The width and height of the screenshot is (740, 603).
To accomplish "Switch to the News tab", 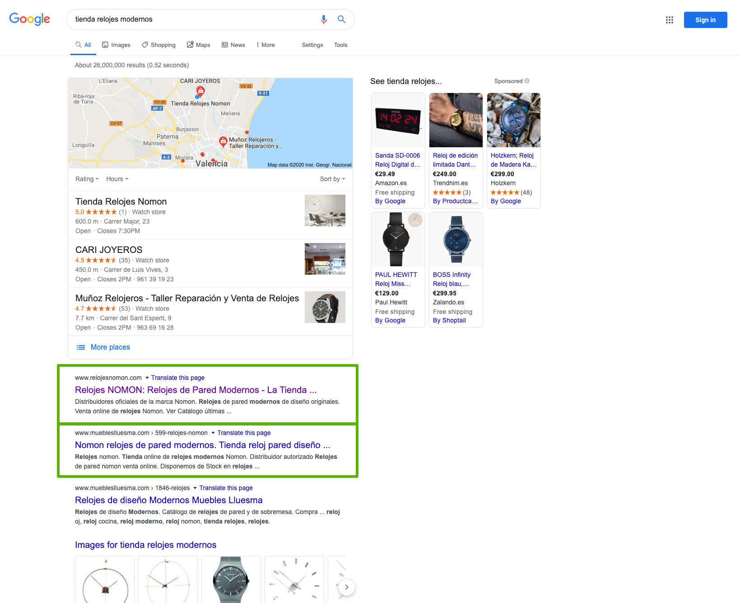I will pyautogui.click(x=233, y=45).
